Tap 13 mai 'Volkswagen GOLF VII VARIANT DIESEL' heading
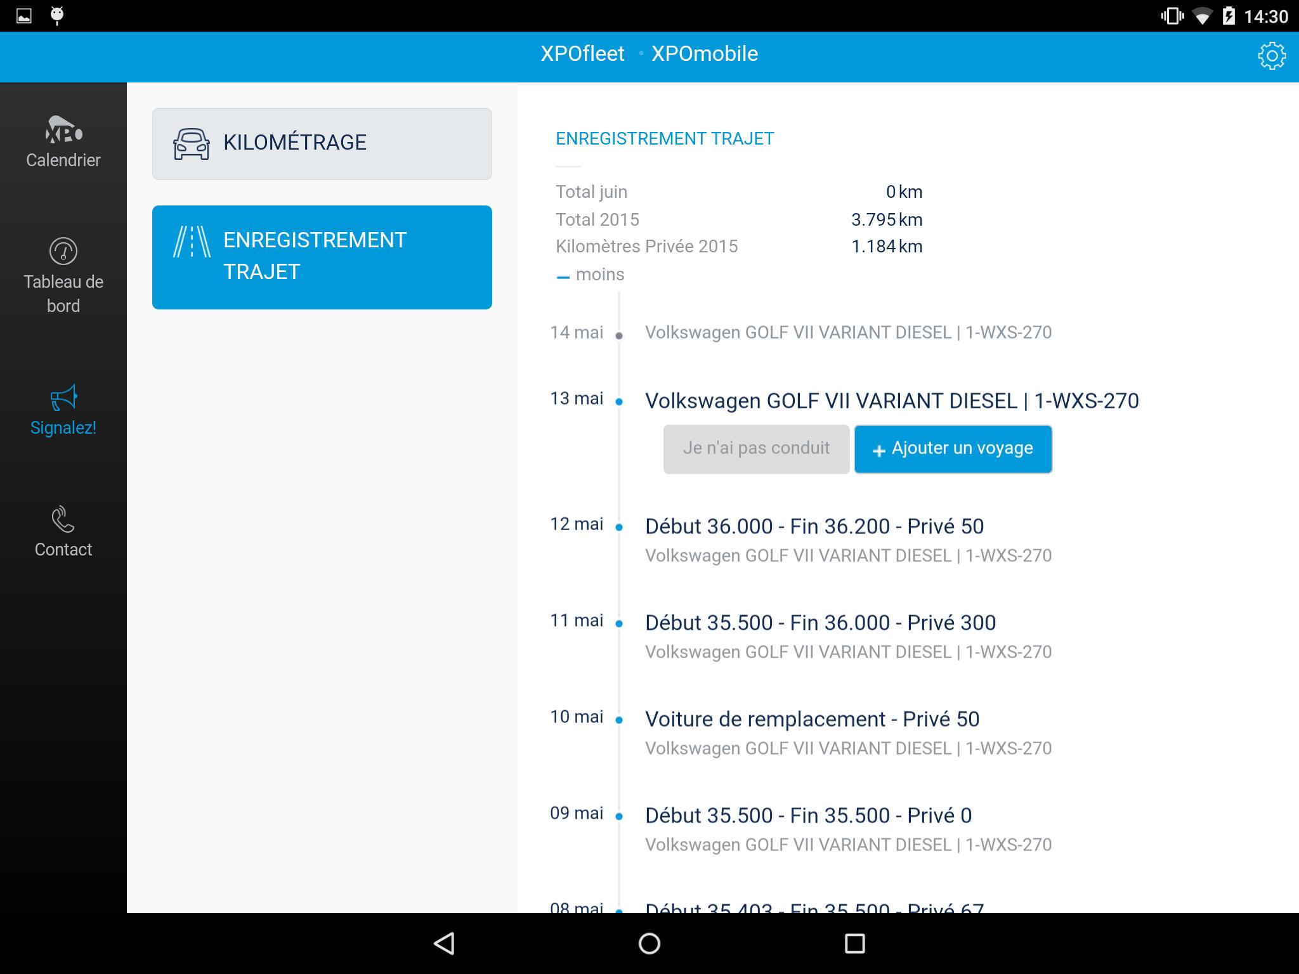Image resolution: width=1299 pixels, height=974 pixels. (892, 401)
